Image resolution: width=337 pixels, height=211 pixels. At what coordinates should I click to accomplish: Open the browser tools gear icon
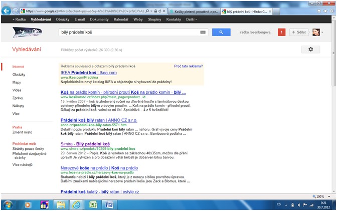tap(332, 11)
